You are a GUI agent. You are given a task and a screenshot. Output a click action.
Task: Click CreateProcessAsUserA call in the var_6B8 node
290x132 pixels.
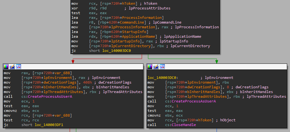pos(50,96)
